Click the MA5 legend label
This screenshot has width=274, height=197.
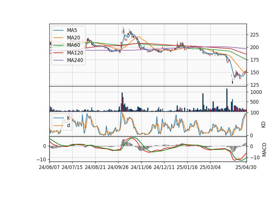coord(72,30)
